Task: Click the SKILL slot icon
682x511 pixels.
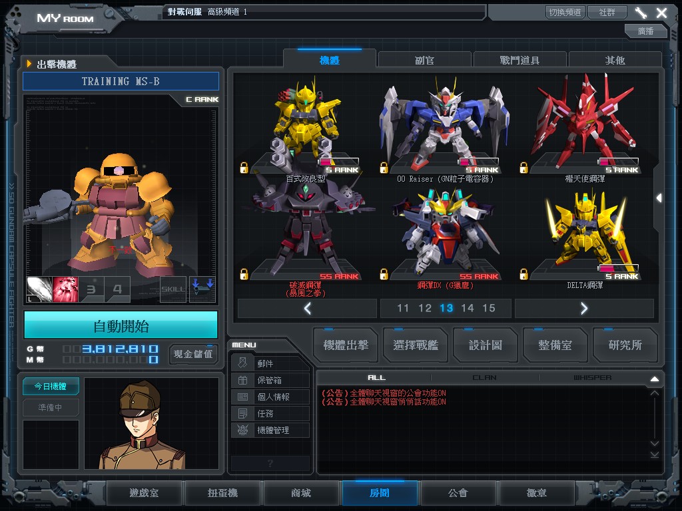Action: [173, 289]
